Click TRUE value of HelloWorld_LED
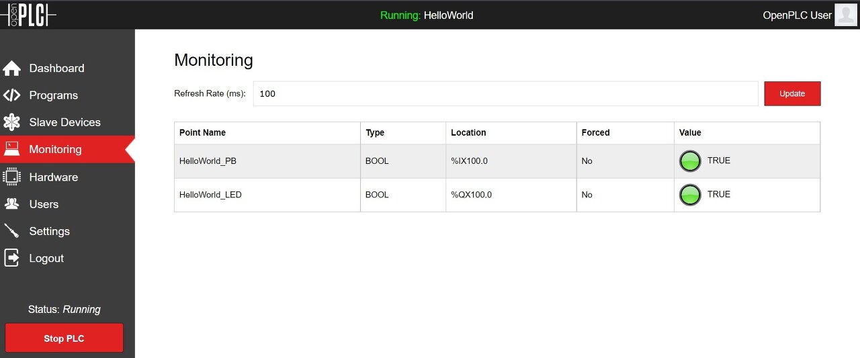The image size is (860, 358). pos(718,194)
